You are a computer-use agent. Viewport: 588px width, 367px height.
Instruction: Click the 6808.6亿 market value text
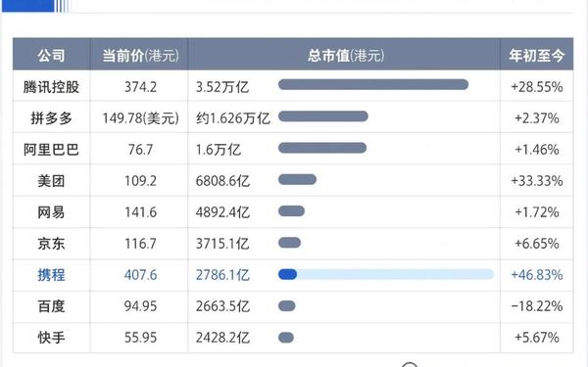point(222,181)
